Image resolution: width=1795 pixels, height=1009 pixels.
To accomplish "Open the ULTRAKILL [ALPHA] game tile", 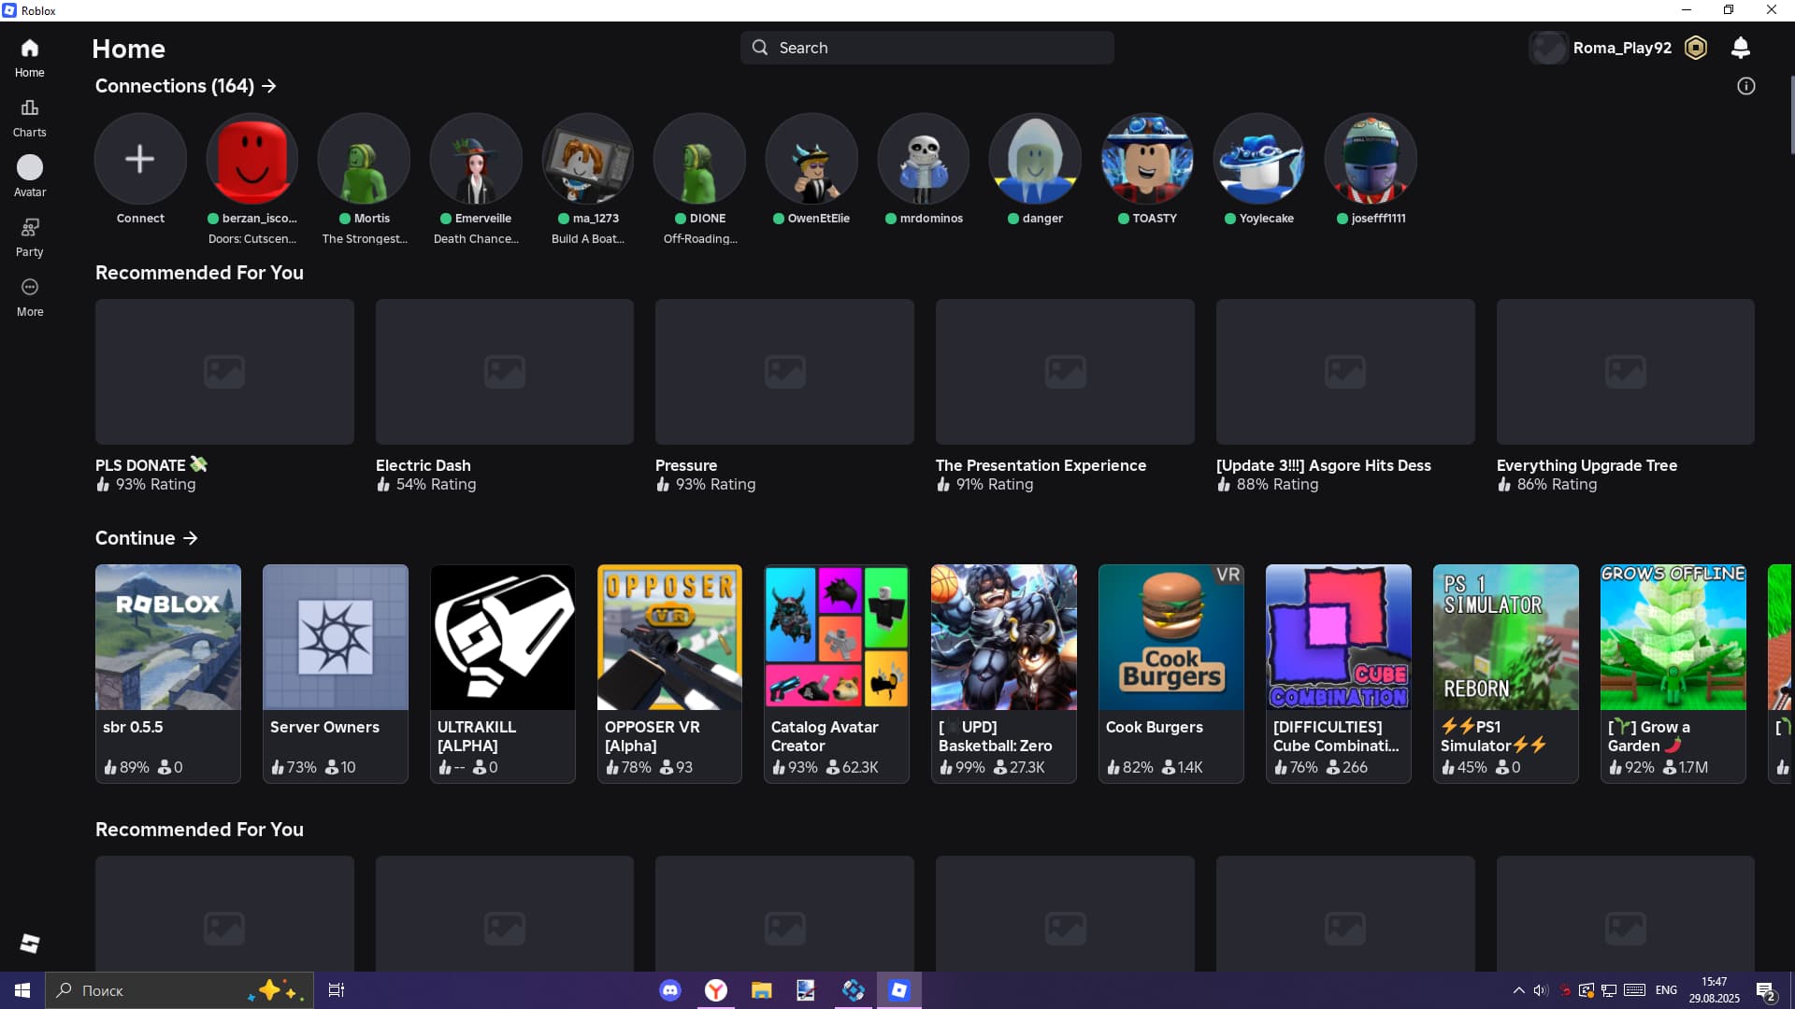I will [502, 673].
